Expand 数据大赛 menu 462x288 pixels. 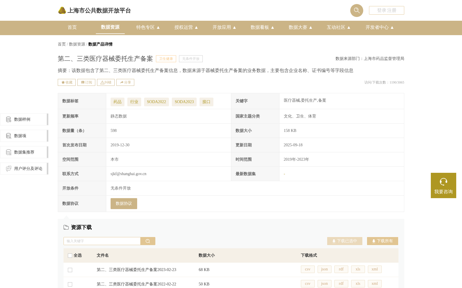tap(300, 27)
